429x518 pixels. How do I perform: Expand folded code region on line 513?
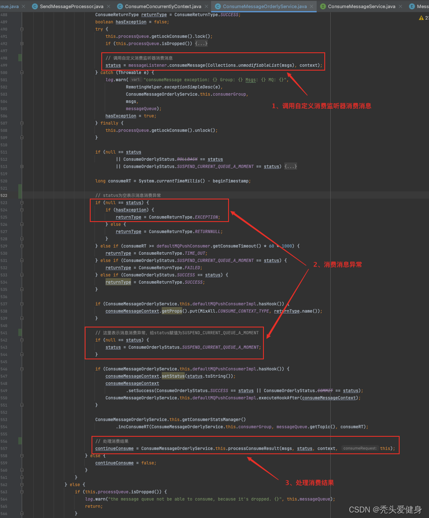tap(291, 166)
